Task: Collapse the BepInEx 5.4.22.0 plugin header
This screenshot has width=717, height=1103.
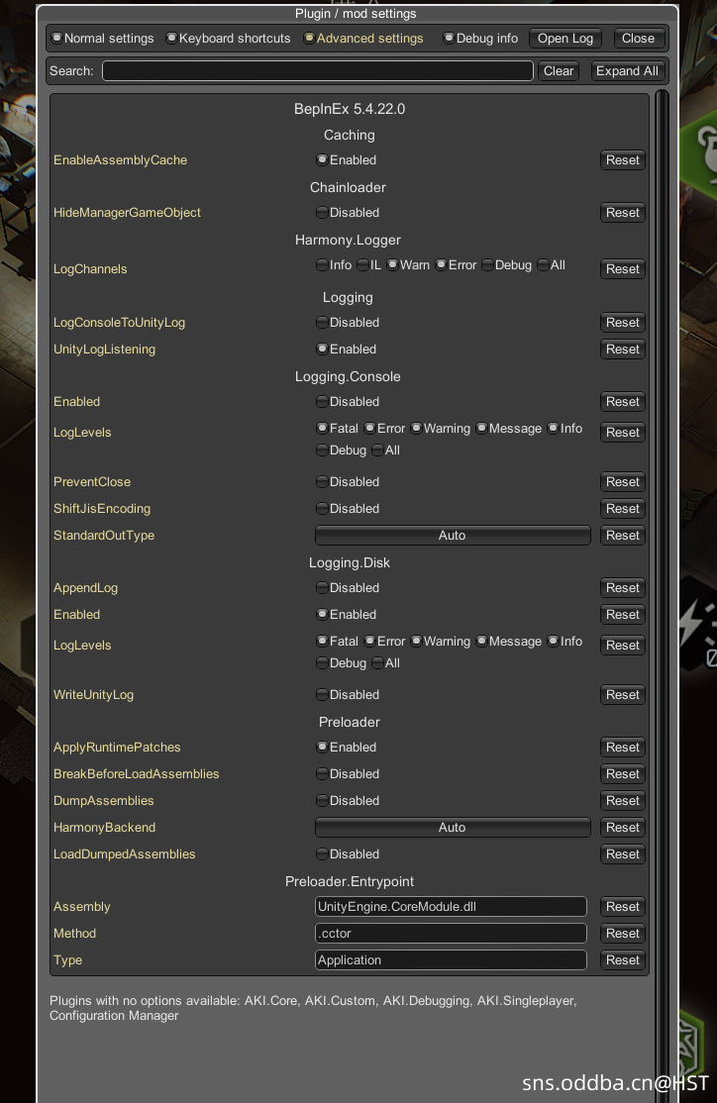Action: click(350, 109)
